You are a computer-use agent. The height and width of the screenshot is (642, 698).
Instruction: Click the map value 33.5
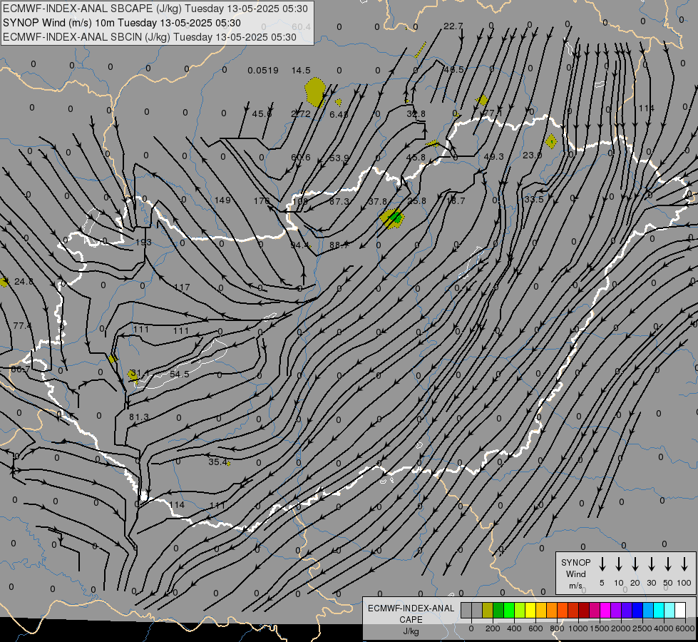[x=534, y=199]
